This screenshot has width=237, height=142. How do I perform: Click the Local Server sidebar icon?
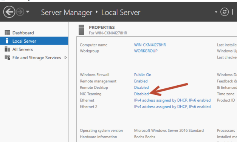coord(7,41)
